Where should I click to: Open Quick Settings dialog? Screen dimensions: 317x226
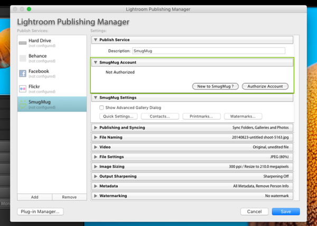coord(118,116)
